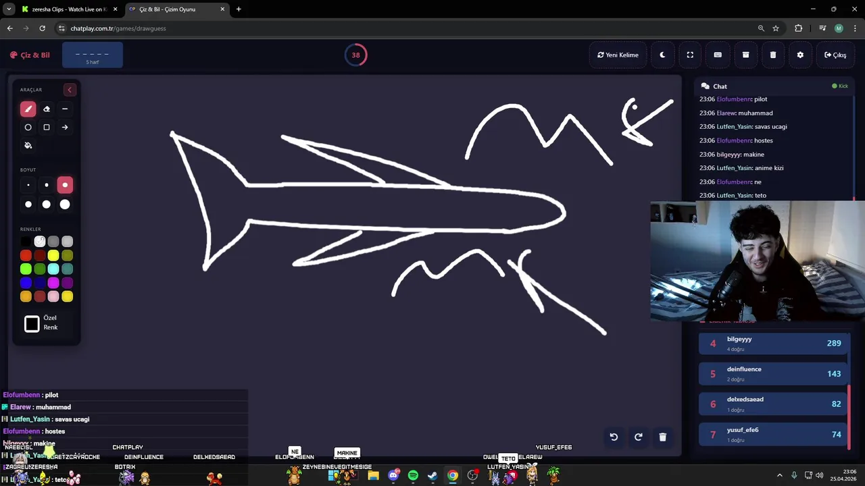Pick the rectangle shape tool

pos(47,127)
